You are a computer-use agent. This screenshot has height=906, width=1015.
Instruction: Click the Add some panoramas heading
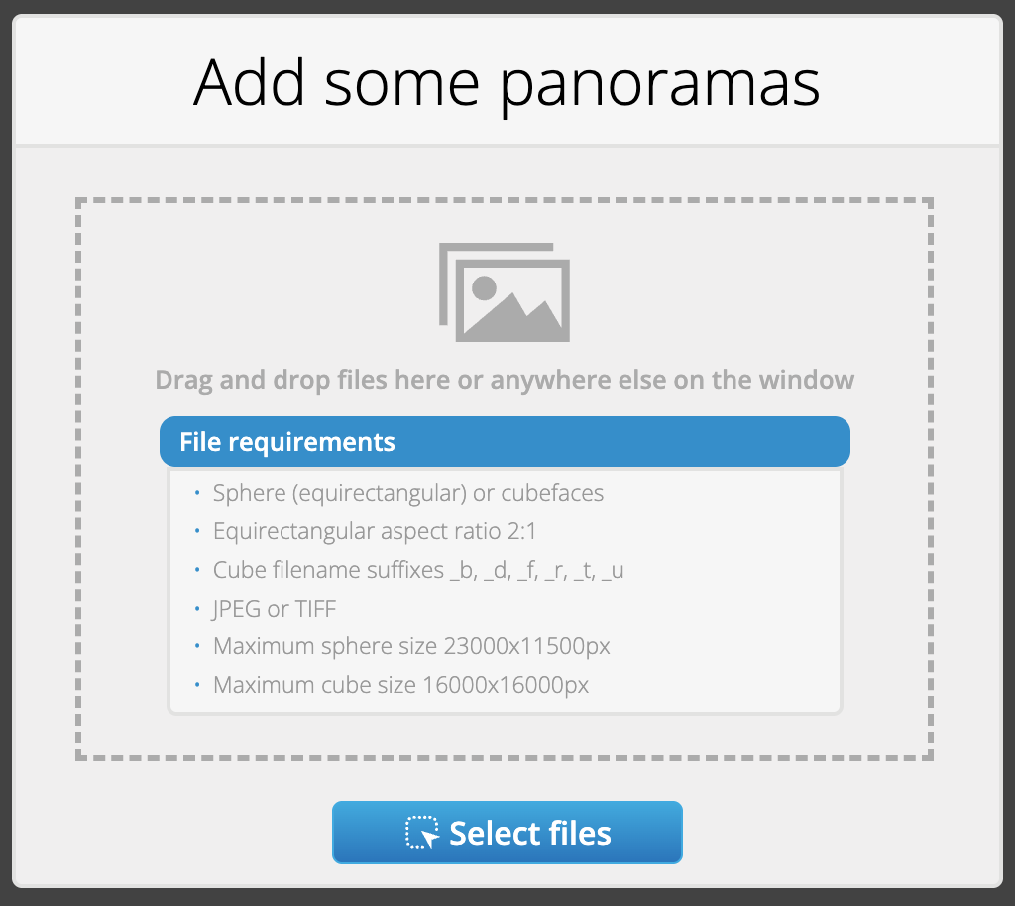(507, 83)
